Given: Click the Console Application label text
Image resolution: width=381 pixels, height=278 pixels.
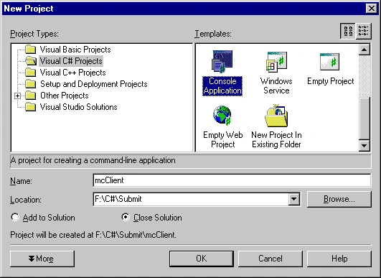Looking at the screenshot, I should 222,85.
